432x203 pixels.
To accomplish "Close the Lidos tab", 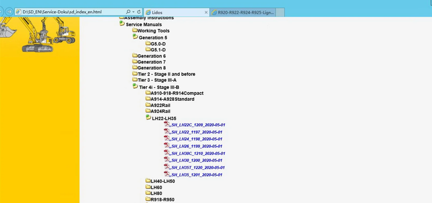I will point(206,12).
